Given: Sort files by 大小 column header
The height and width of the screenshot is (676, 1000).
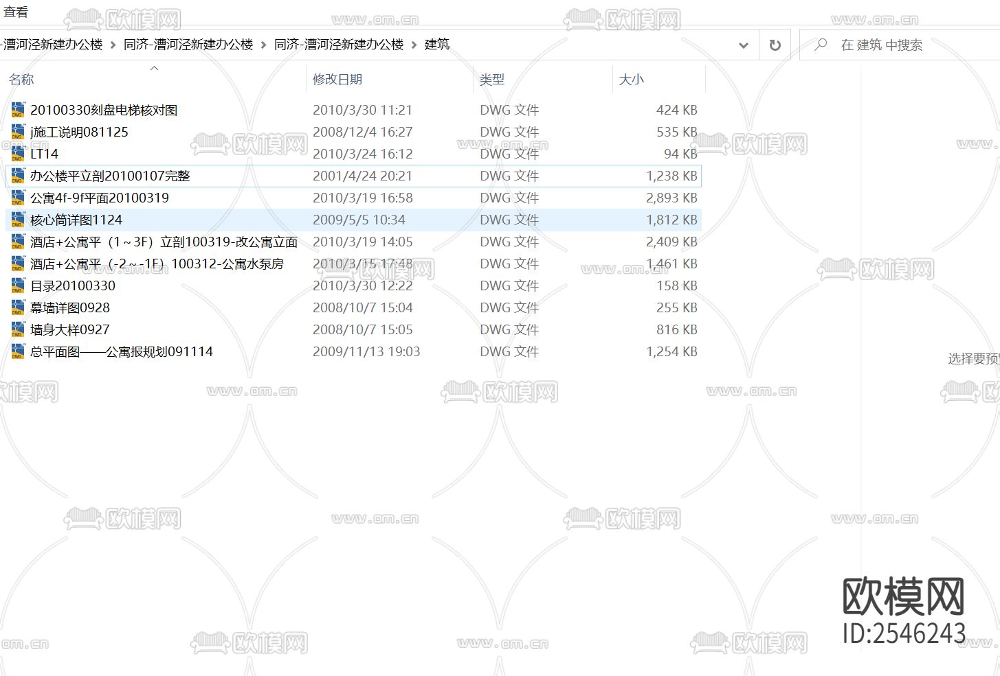Looking at the screenshot, I should pos(632,79).
